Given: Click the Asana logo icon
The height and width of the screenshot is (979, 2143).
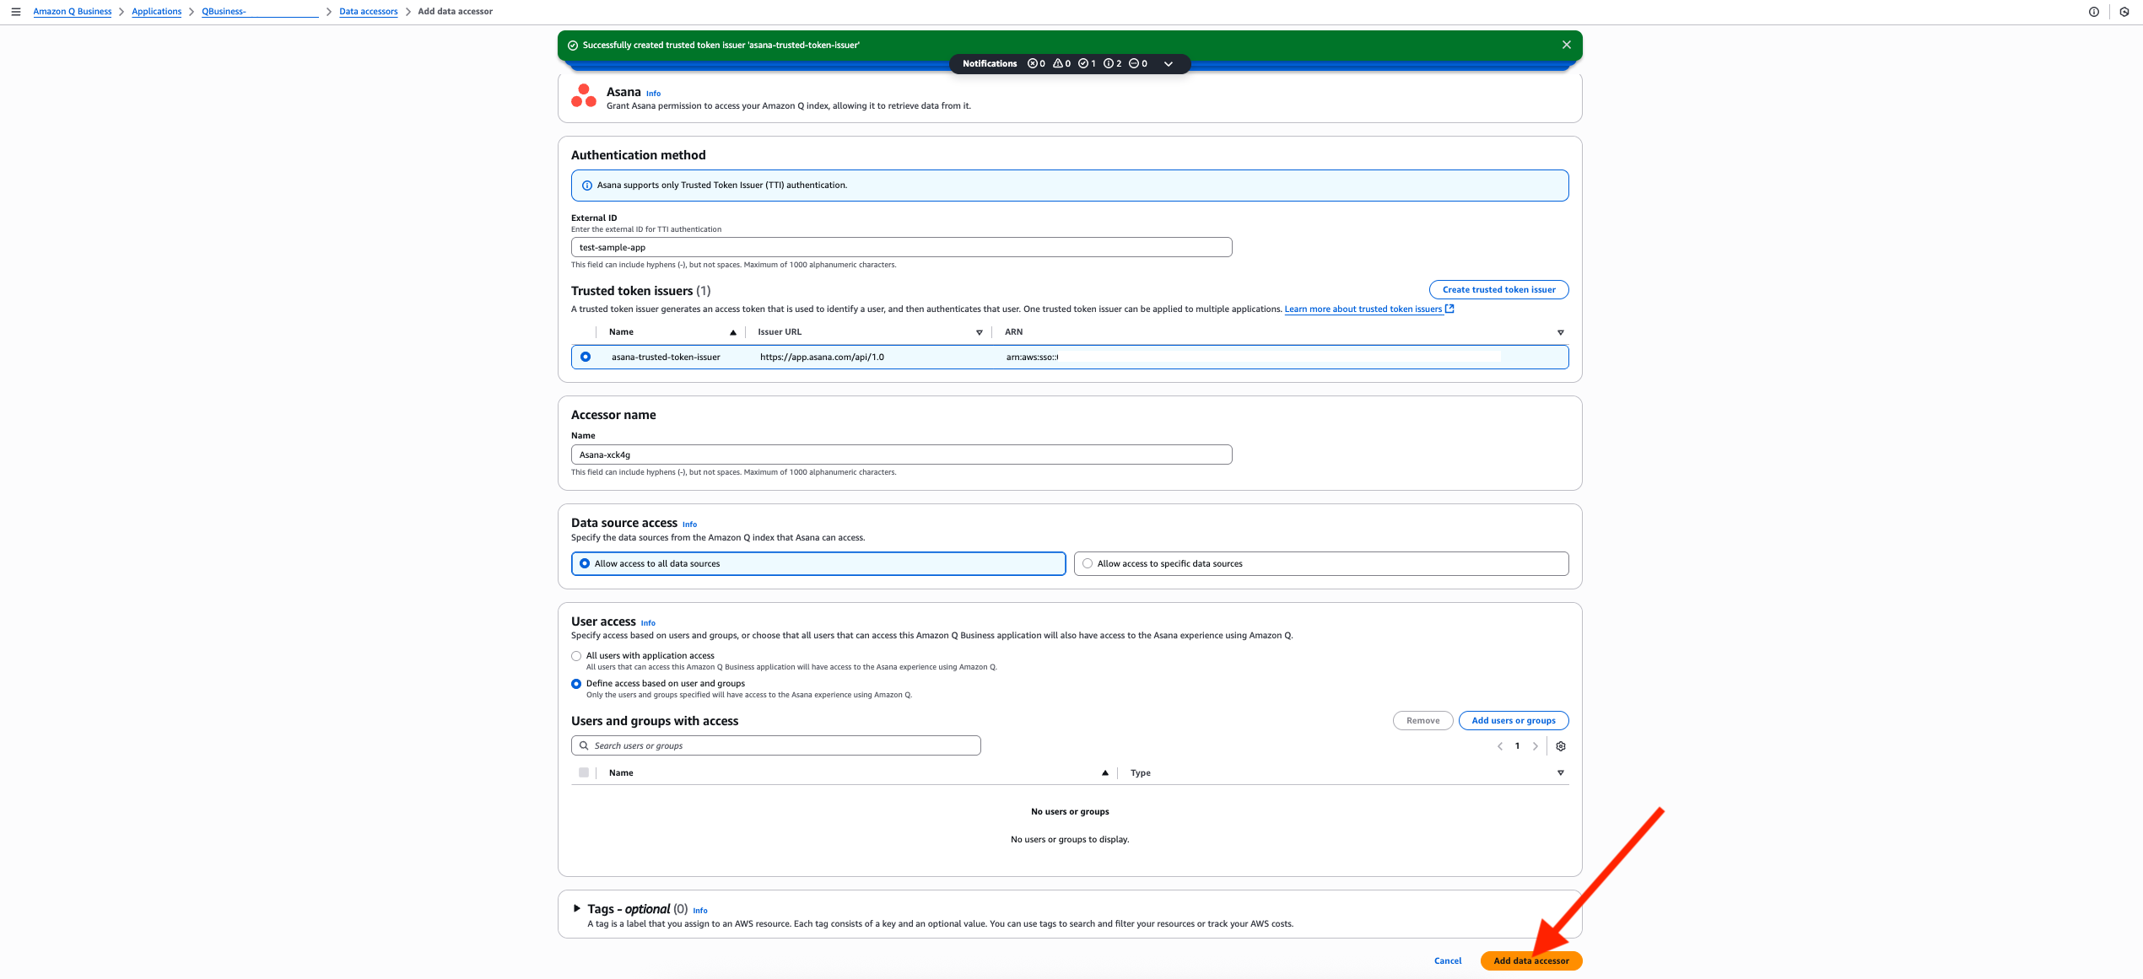Looking at the screenshot, I should pos(584,96).
